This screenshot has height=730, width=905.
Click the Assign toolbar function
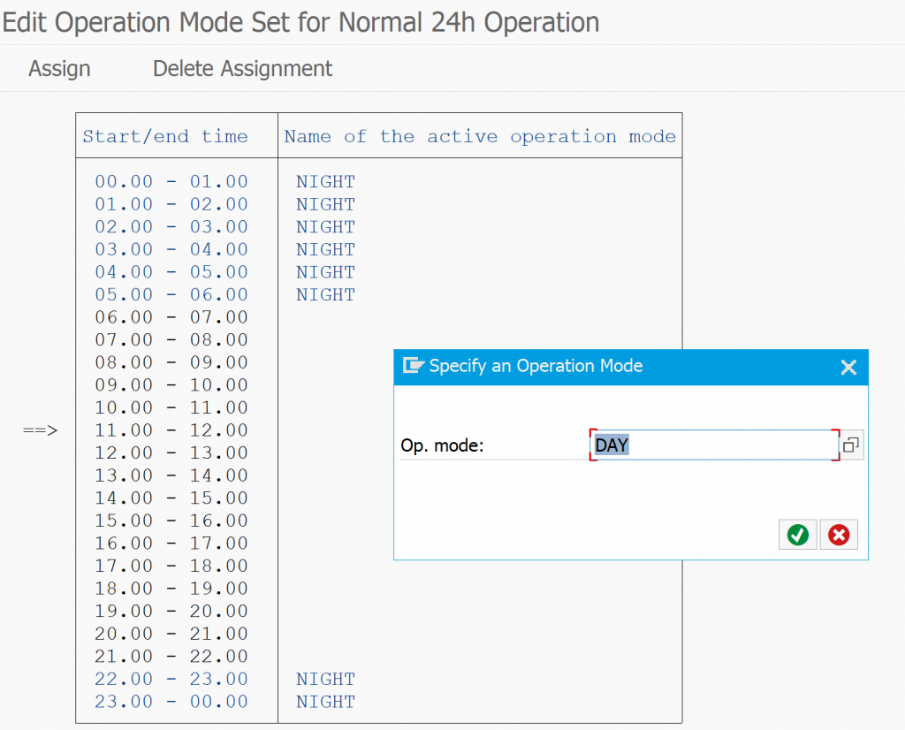[x=58, y=68]
